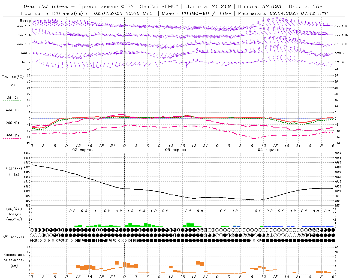Click the latitude value 57.693
The height and width of the screenshot is (279, 349).
[x=271, y=7]
